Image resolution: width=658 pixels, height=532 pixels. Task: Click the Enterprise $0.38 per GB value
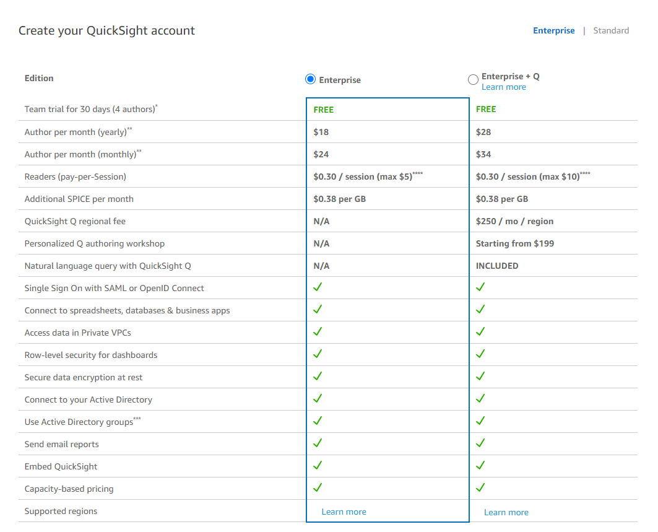pos(339,199)
